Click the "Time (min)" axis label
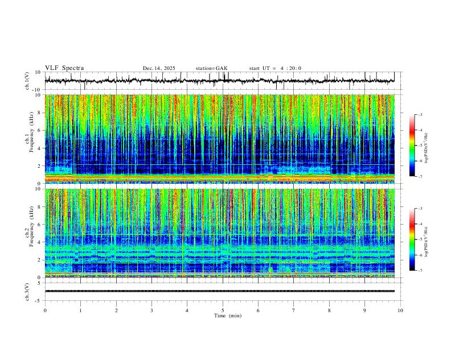 (228, 316)
